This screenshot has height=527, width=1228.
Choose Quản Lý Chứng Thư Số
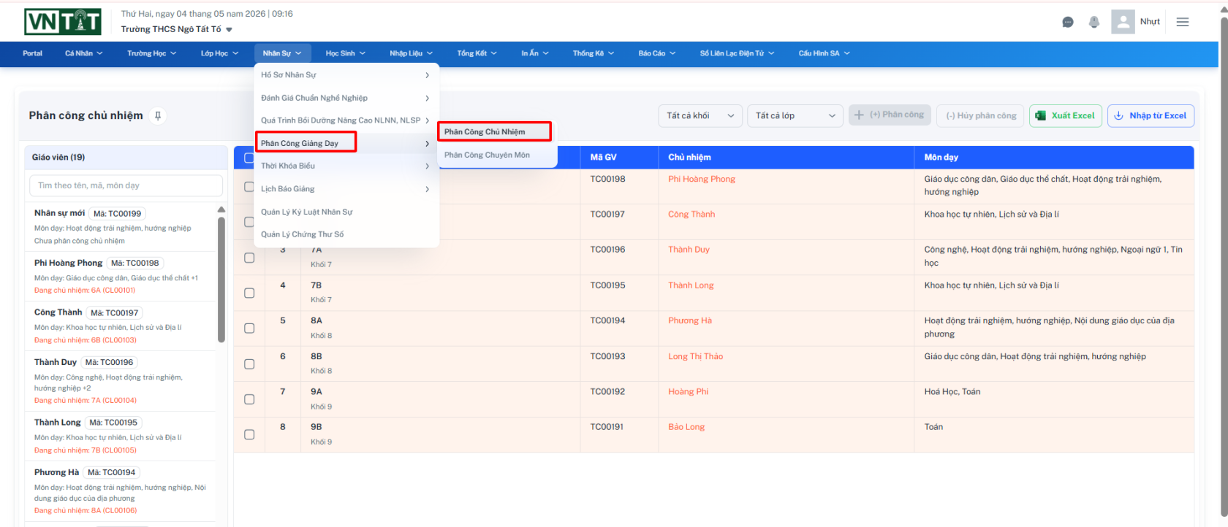[x=346, y=234]
